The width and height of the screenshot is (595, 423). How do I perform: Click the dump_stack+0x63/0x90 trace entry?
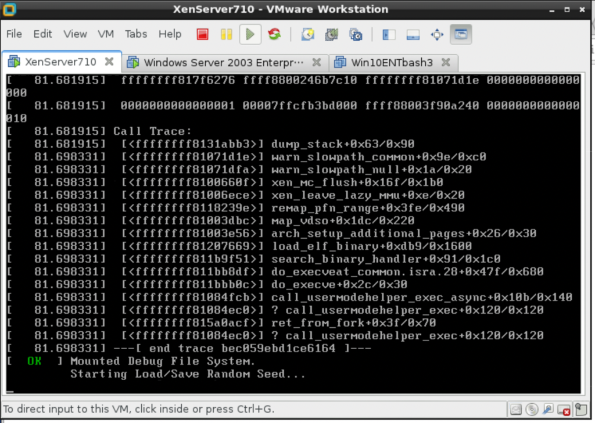click(x=343, y=144)
